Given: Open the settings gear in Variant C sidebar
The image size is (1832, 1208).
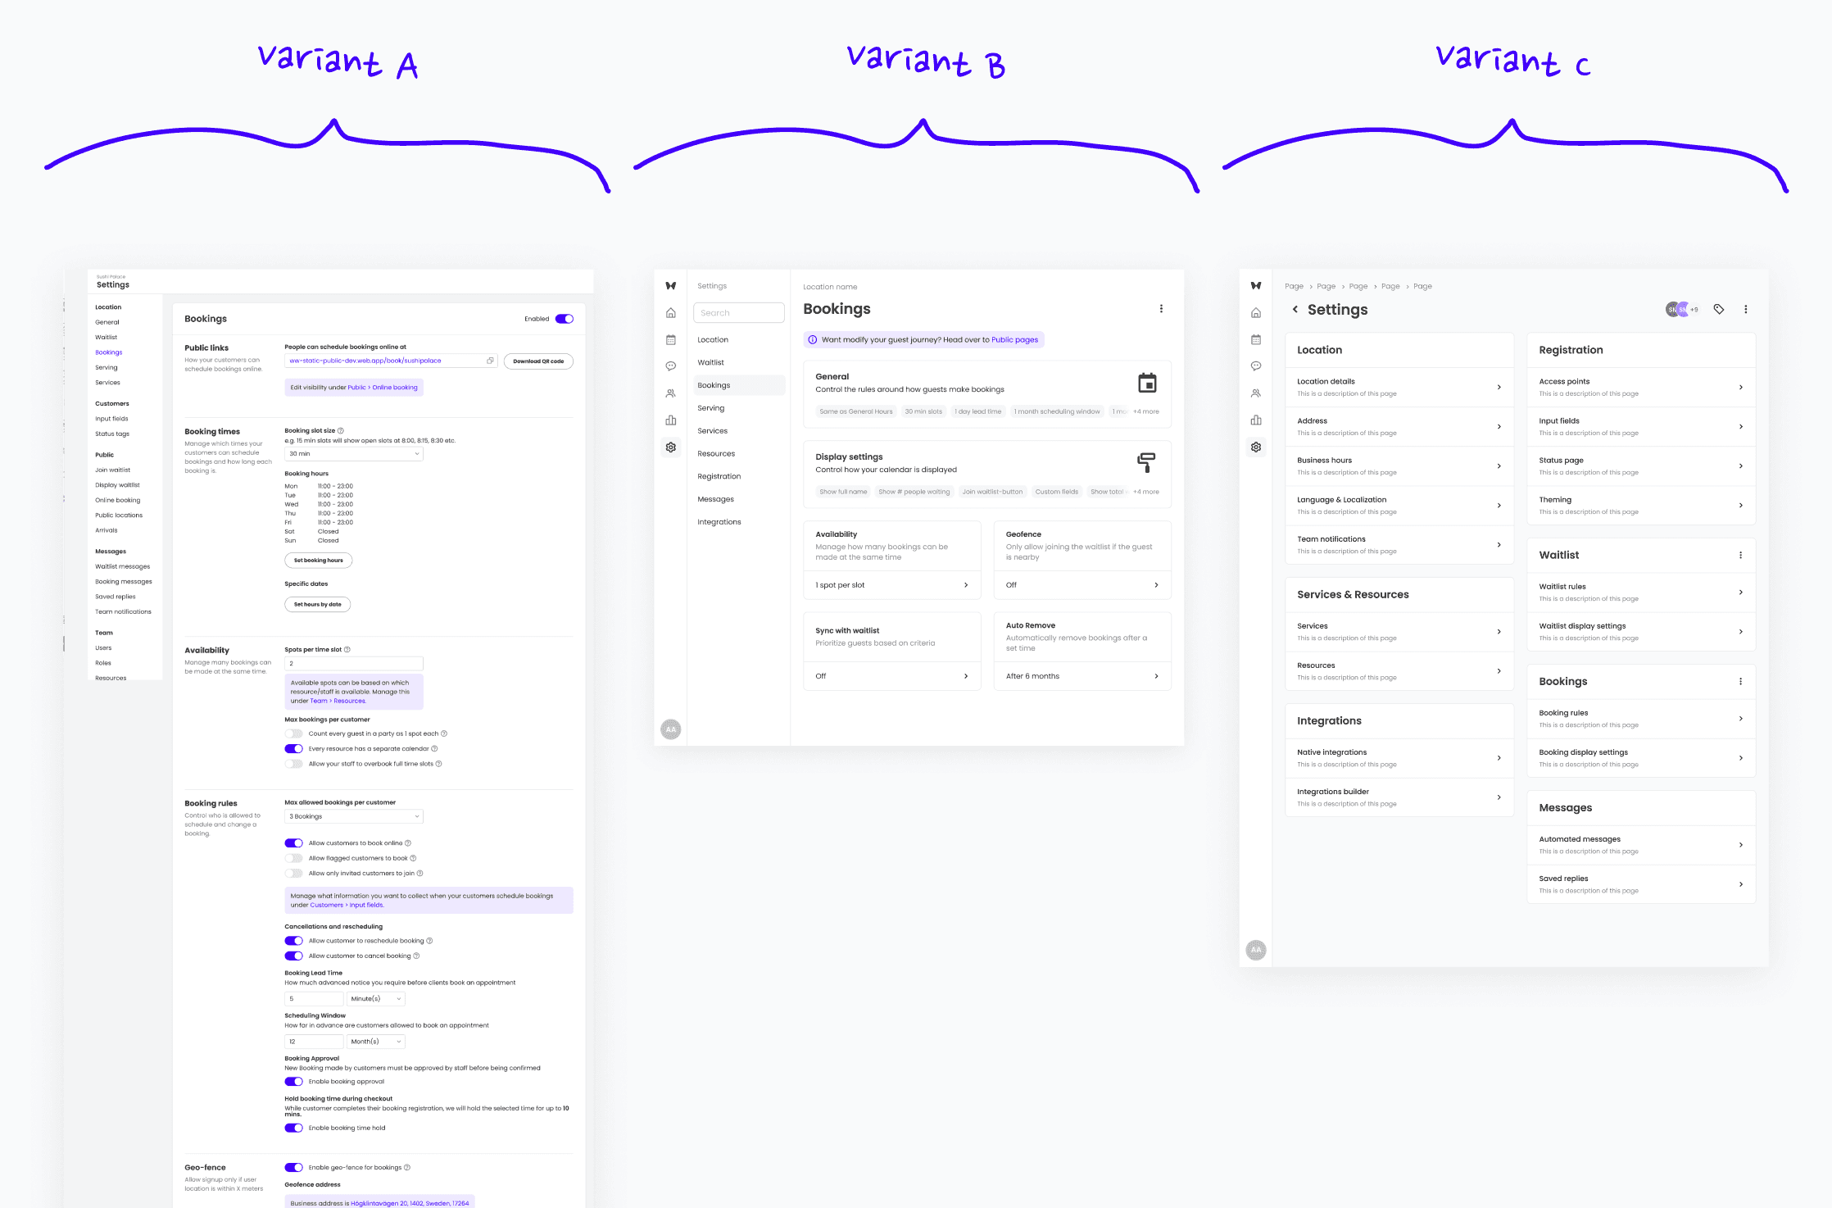Looking at the screenshot, I should (1256, 447).
